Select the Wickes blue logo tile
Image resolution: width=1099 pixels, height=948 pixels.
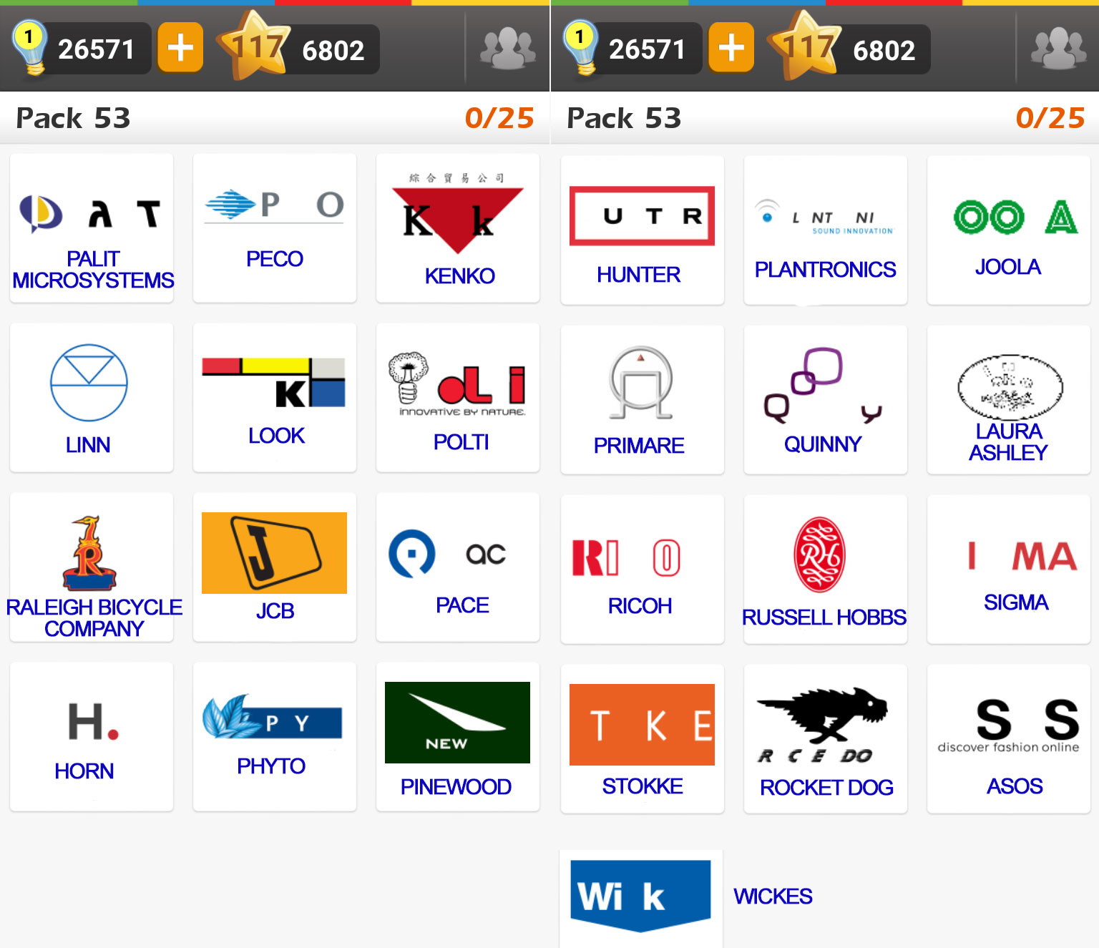click(x=641, y=899)
